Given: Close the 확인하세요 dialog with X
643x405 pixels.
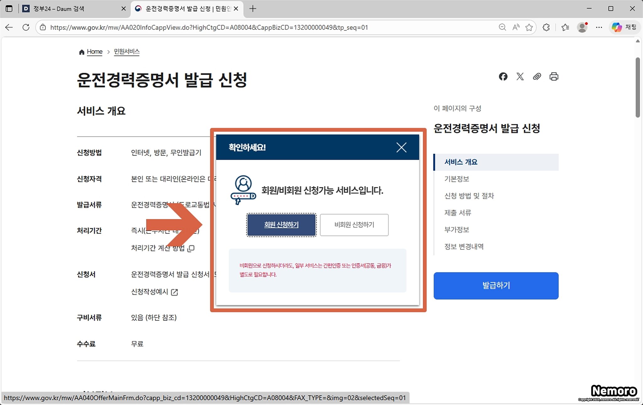Looking at the screenshot, I should pos(401,147).
